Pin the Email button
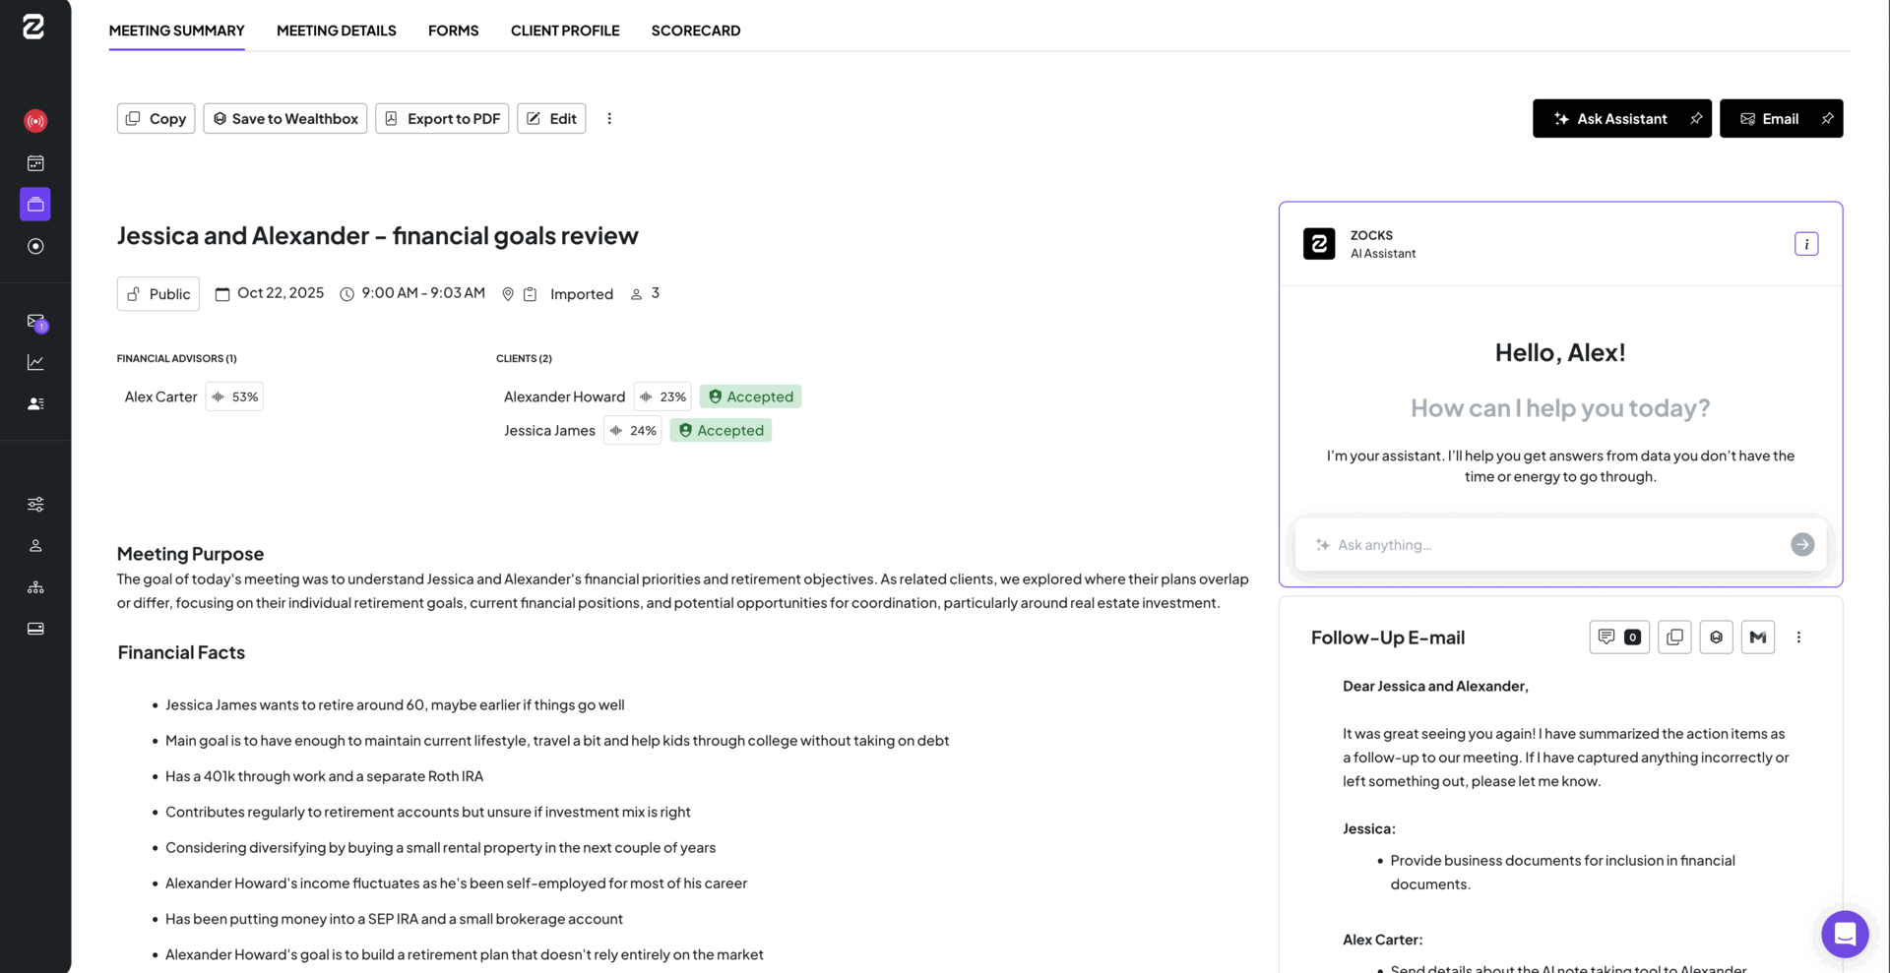This screenshot has height=973, width=1890. point(1827,118)
